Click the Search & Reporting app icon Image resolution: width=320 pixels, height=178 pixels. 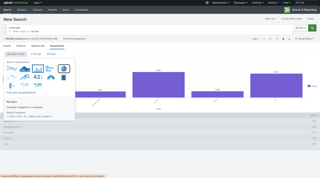287,10
